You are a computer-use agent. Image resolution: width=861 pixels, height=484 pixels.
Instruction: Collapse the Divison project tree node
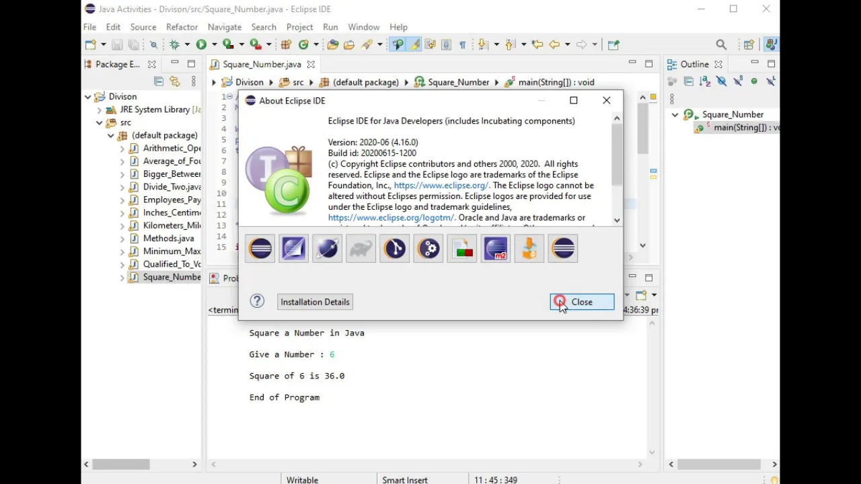tap(88, 97)
